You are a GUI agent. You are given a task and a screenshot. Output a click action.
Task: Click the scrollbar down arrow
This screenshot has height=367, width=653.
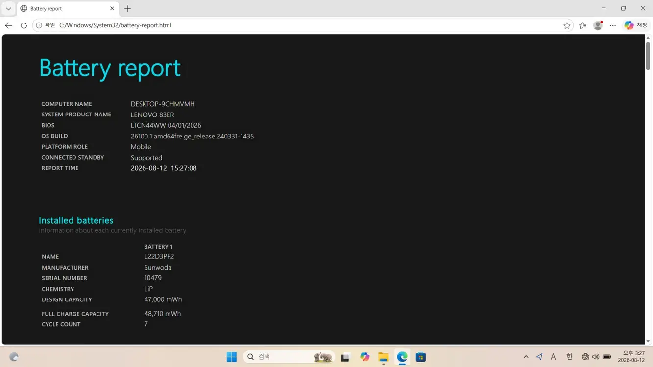click(648, 341)
